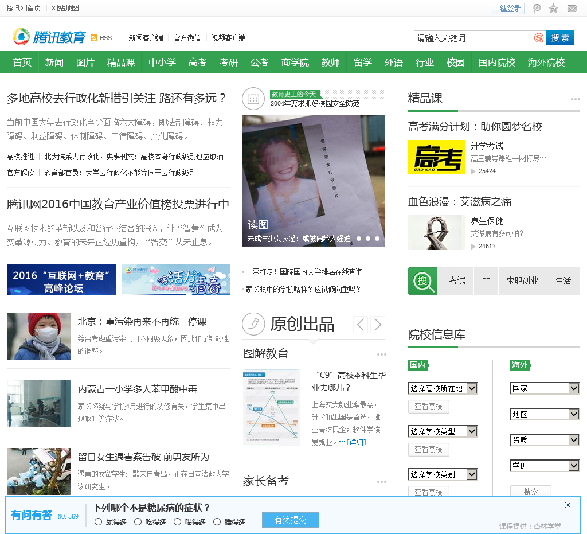
Task: Submit answer with 有奖提交 button
Action: 291,520
